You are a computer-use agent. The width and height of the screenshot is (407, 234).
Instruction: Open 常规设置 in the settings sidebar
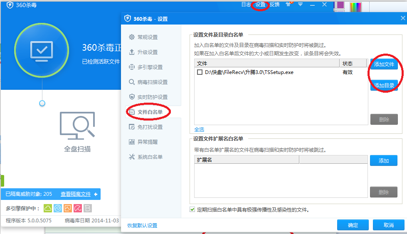pyautogui.click(x=148, y=37)
